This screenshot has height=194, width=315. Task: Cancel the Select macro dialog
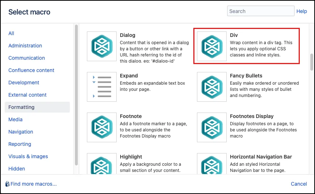point(299,184)
